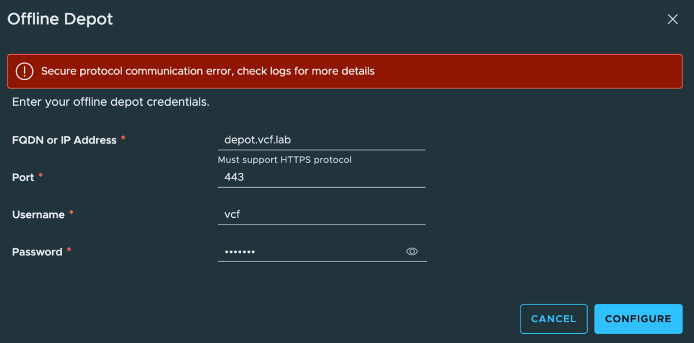Click the Port label
The image size is (694, 343).
(23, 177)
